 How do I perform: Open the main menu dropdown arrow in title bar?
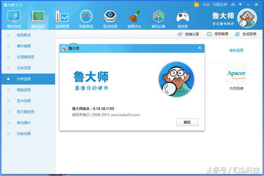pyautogui.click(x=240, y=5)
